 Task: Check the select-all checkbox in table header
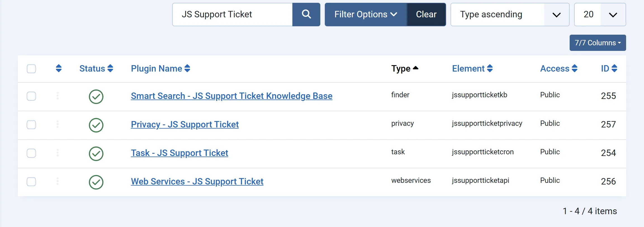point(31,69)
